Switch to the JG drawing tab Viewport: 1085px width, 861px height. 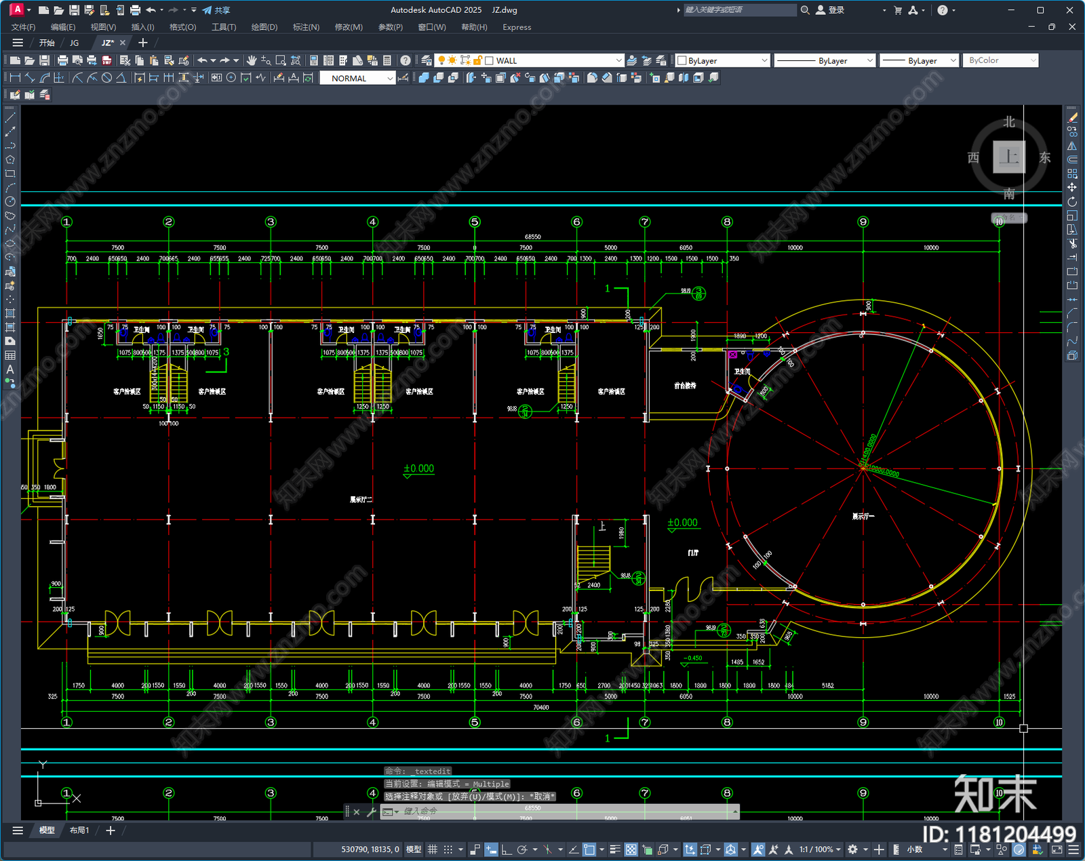(x=74, y=43)
